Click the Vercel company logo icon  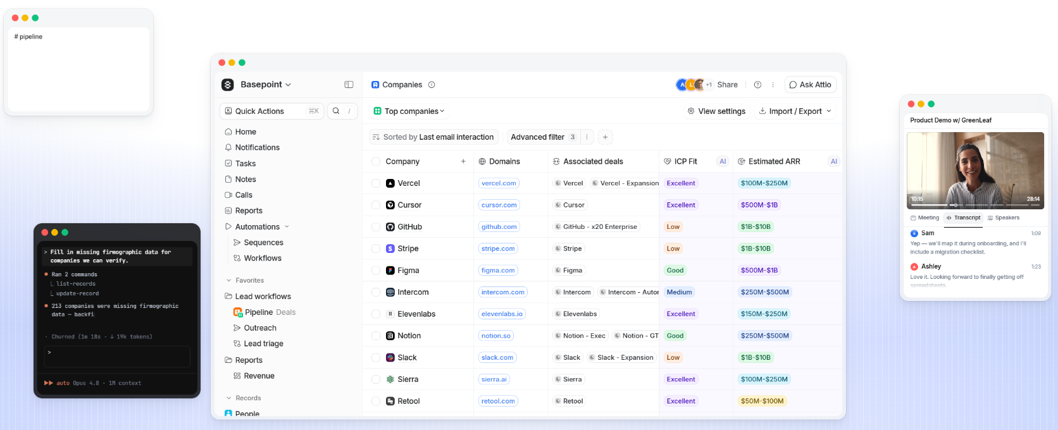point(390,183)
